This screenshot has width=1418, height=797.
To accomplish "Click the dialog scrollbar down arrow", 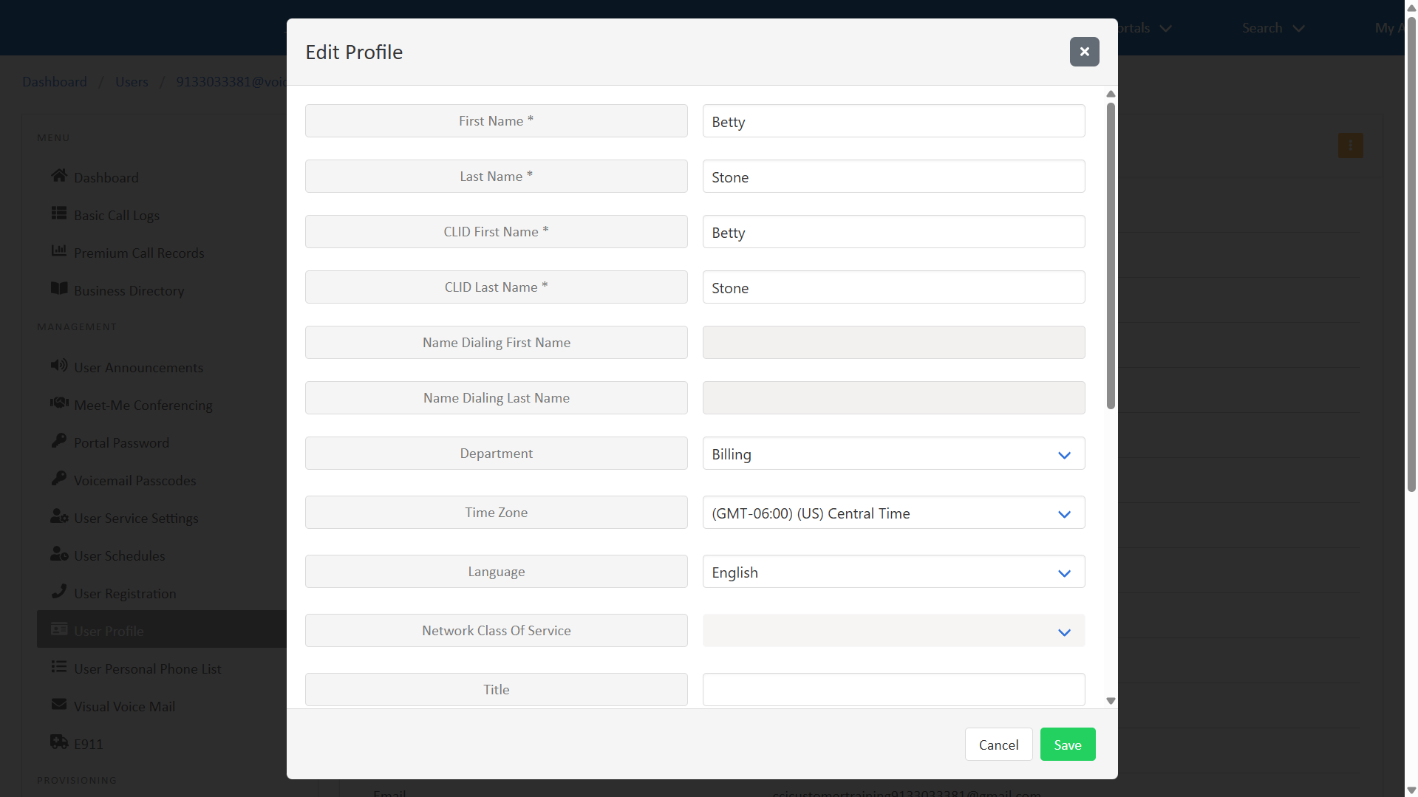I will tap(1111, 701).
